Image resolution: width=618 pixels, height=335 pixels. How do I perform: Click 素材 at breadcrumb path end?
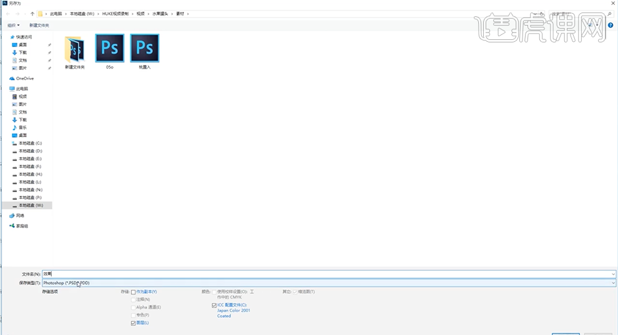point(180,14)
